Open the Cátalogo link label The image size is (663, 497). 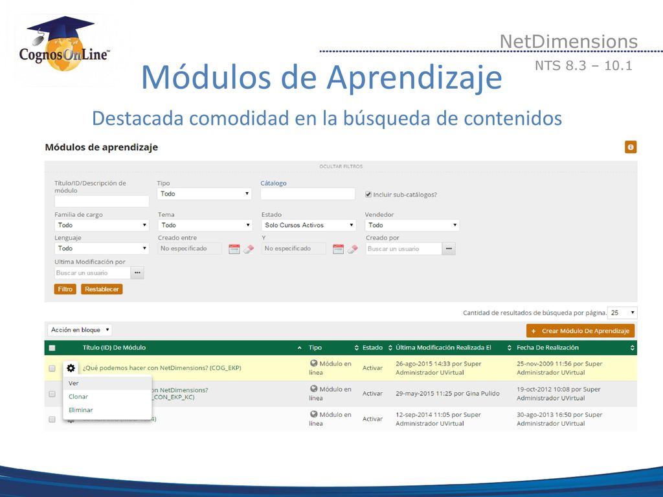click(273, 183)
